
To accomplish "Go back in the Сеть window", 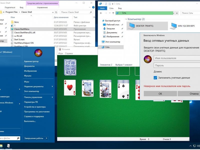I will pos(101,13).
